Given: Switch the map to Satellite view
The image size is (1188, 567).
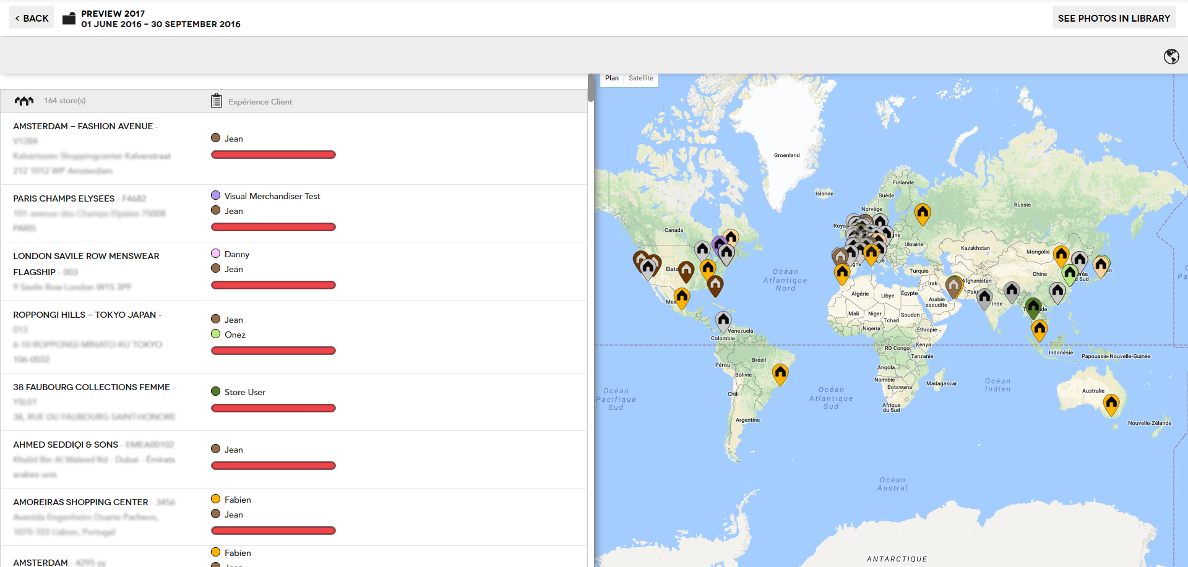Looking at the screenshot, I should [x=640, y=79].
